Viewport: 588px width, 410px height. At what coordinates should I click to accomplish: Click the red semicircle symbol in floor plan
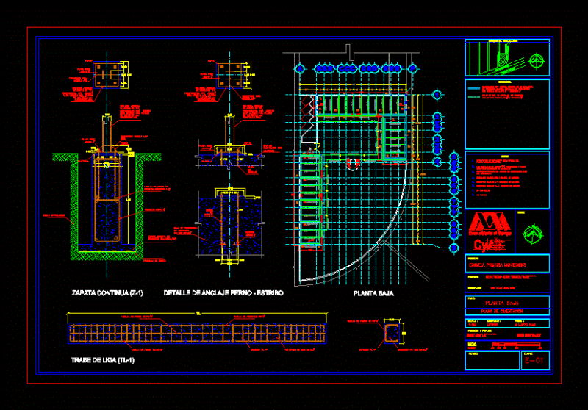[353, 163]
